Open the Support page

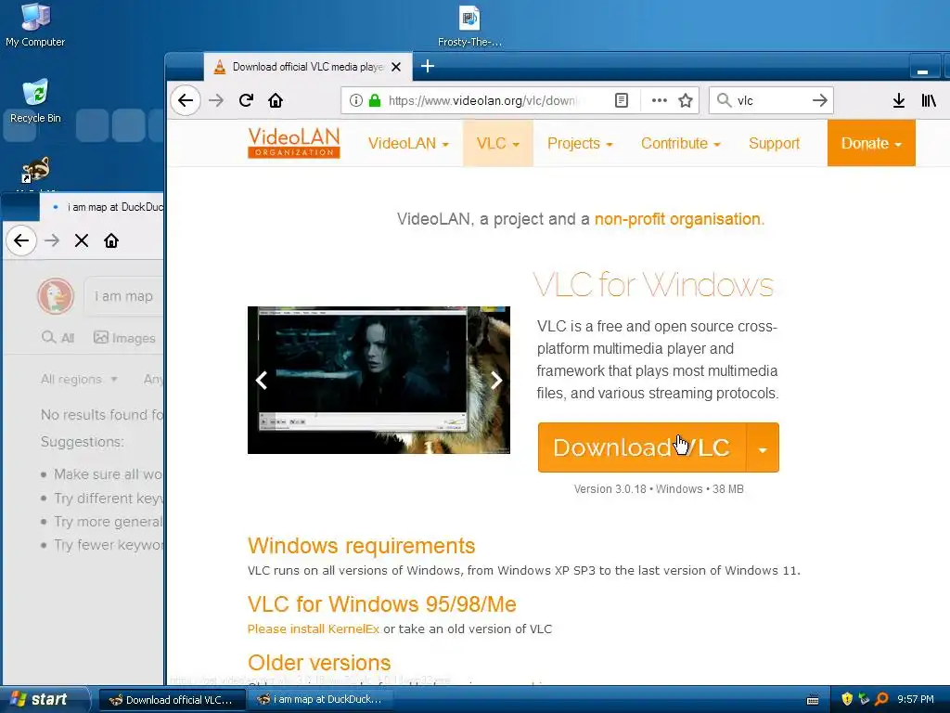click(774, 143)
